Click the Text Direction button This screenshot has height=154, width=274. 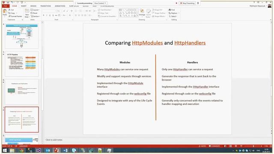104,10
